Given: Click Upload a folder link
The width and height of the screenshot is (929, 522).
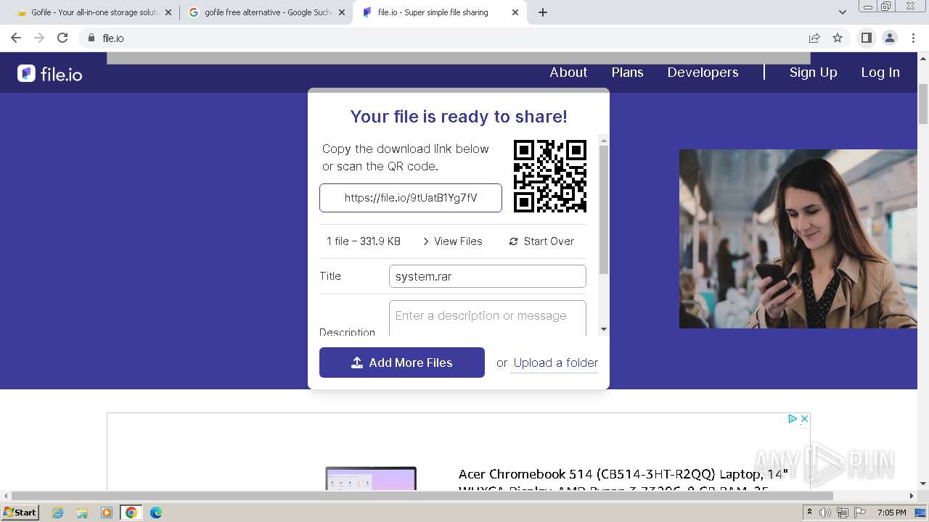Looking at the screenshot, I should pyautogui.click(x=556, y=362).
